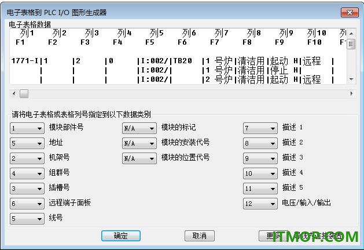Click vertical scrollbar up arrow in data grid

click(x=351, y=34)
